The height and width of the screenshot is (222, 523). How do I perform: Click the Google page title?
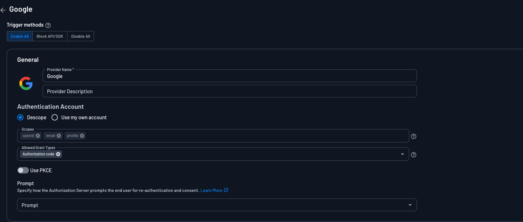coord(21,10)
